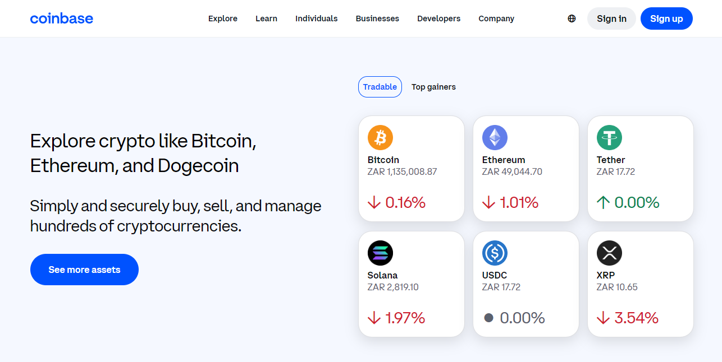Select the Tradable filter tab
This screenshot has height=362, width=722.
pos(380,87)
